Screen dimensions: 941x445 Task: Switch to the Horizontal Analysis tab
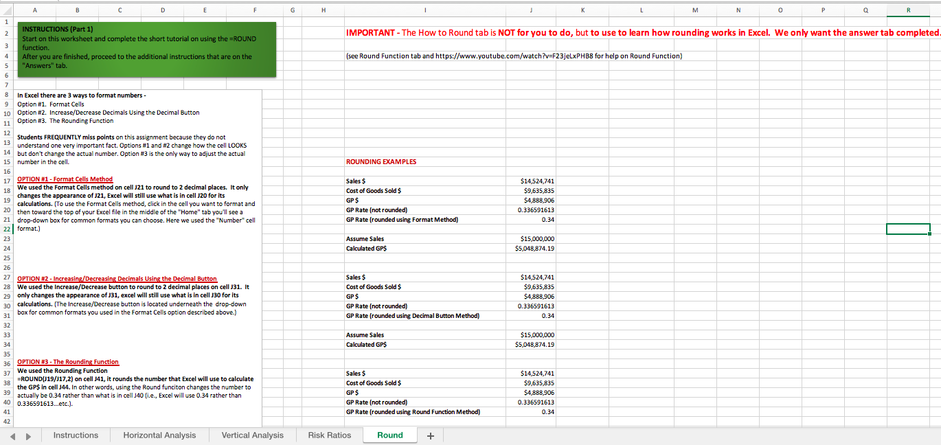(x=159, y=435)
